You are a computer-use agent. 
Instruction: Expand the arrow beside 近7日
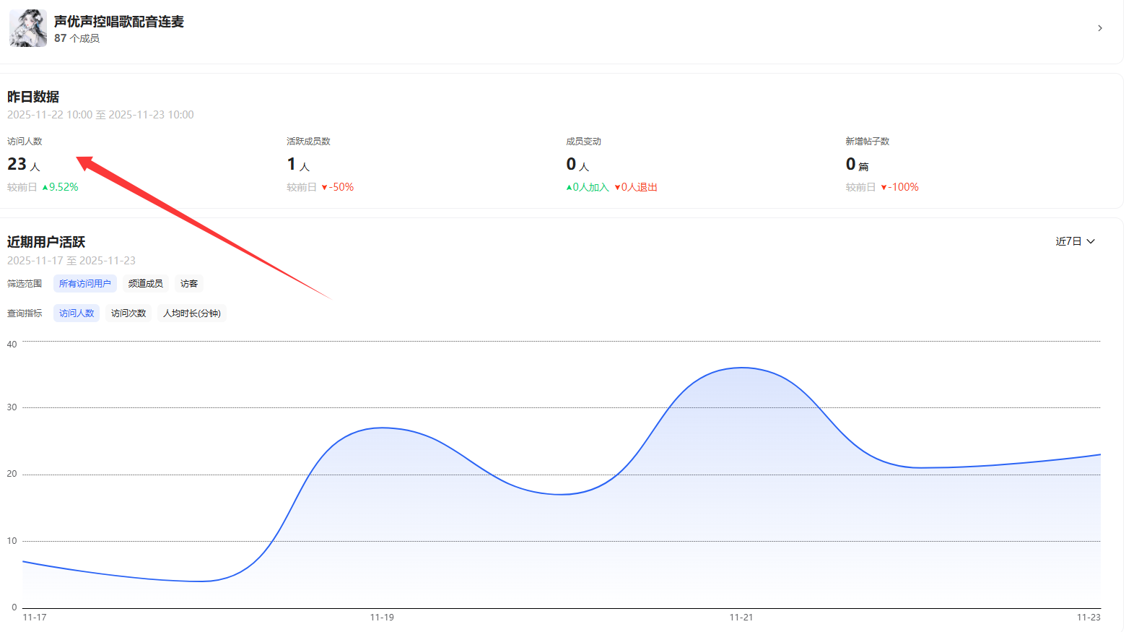1091,241
